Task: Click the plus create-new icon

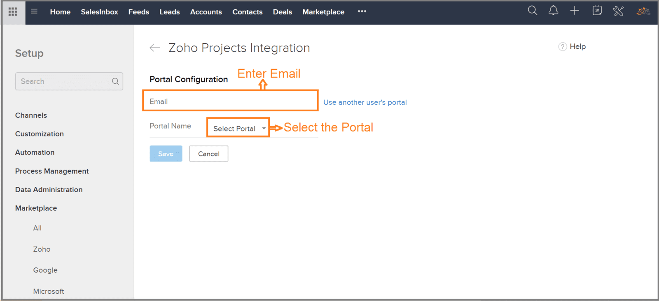Action: click(575, 11)
